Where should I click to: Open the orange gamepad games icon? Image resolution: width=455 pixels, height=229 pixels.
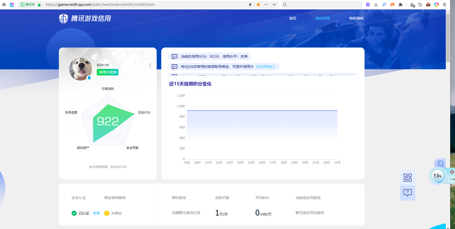[392, 5]
